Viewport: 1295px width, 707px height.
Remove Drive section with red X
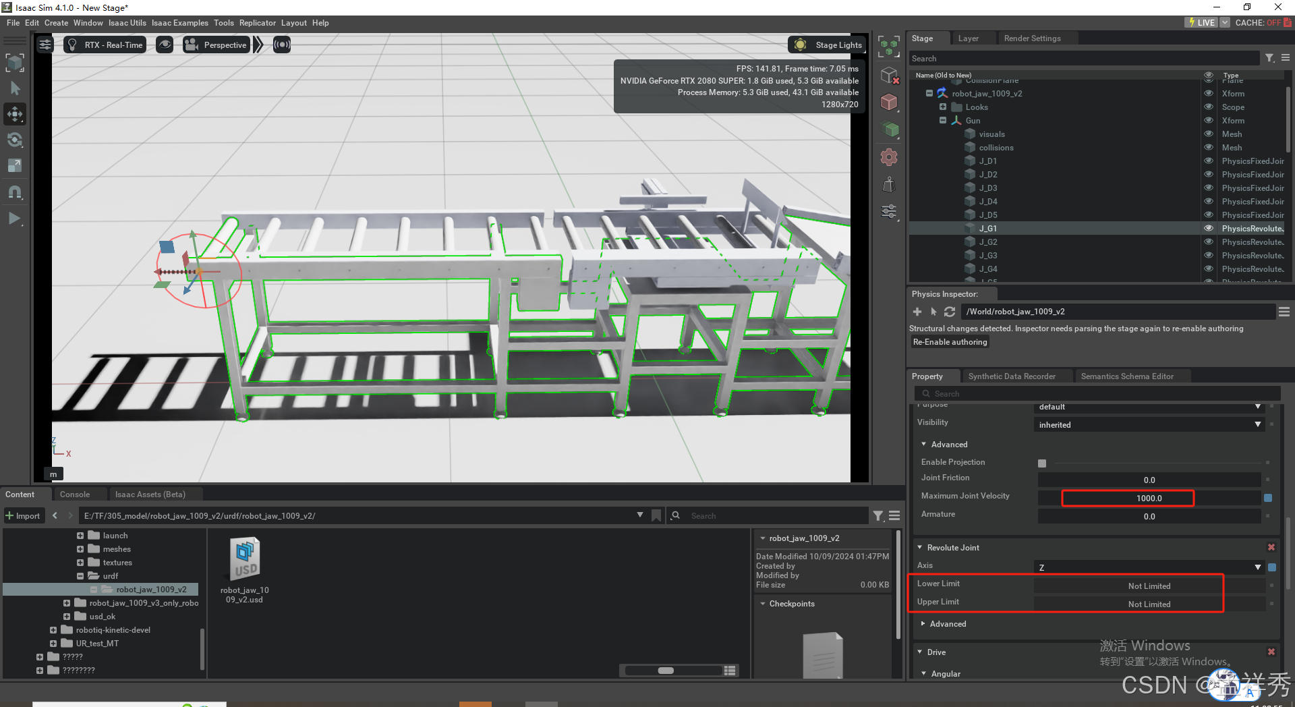(x=1271, y=652)
